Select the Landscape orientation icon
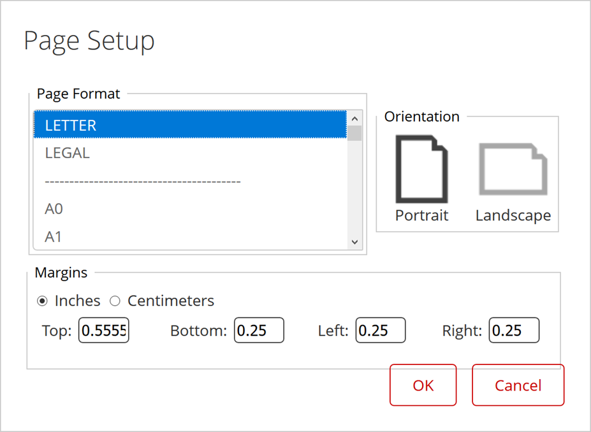The width and height of the screenshot is (591, 432). pyautogui.click(x=513, y=169)
